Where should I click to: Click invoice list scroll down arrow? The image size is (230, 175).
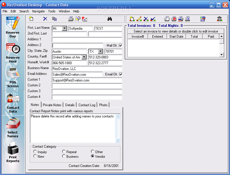tap(221, 55)
